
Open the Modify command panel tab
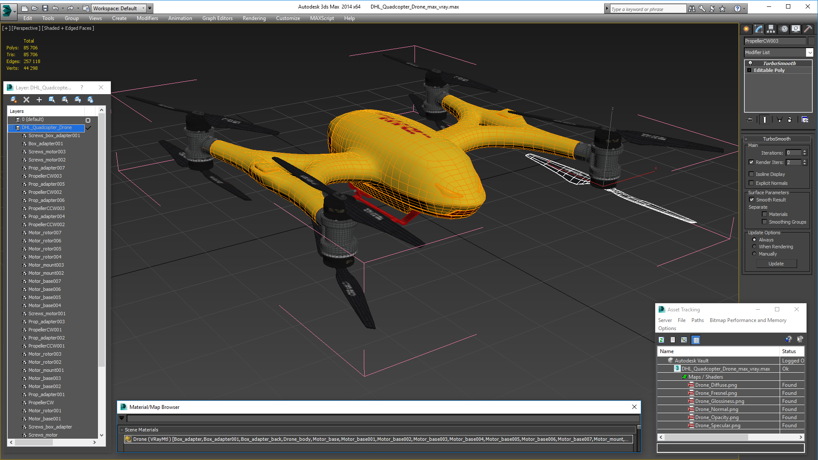(759, 29)
